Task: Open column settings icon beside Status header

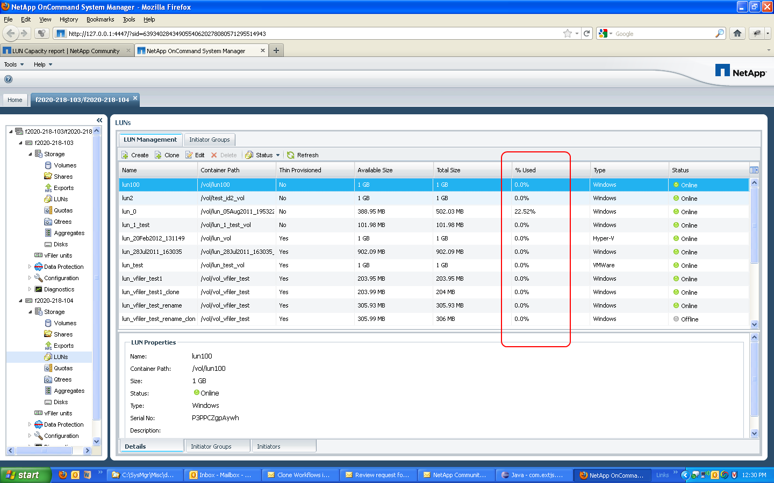Action: point(754,170)
